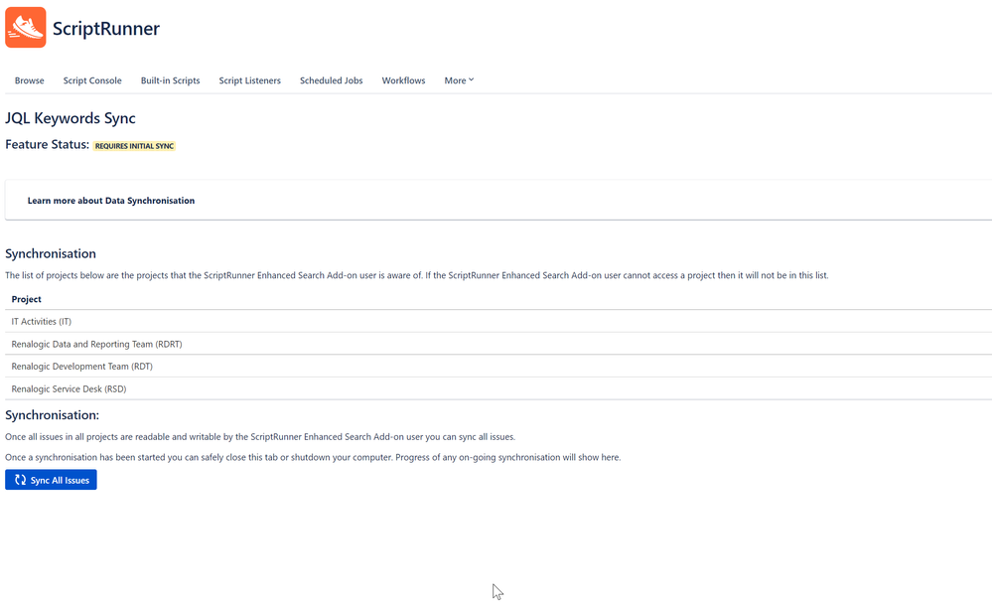This screenshot has width=992, height=612.
Task: Select the IT Activities (IT) project row
Action: click(x=498, y=322)
